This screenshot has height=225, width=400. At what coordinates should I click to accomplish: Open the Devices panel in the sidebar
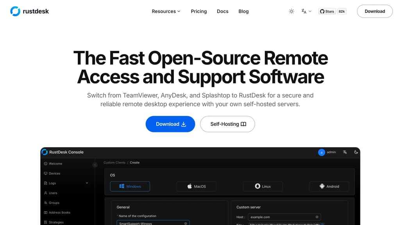point(54,173)
